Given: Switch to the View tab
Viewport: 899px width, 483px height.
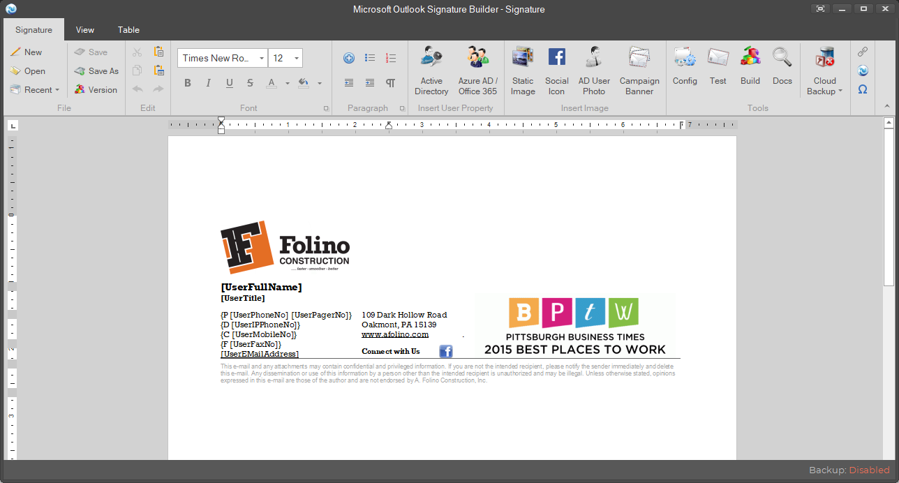Looking at the screenshot, I should coord(85,30).
